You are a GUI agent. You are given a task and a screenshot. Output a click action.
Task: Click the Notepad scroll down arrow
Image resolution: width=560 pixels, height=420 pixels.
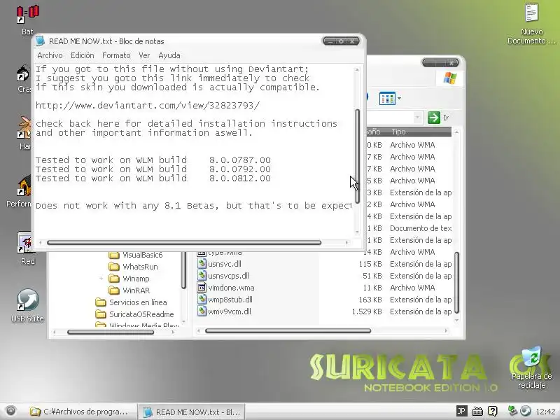[357, 232]
